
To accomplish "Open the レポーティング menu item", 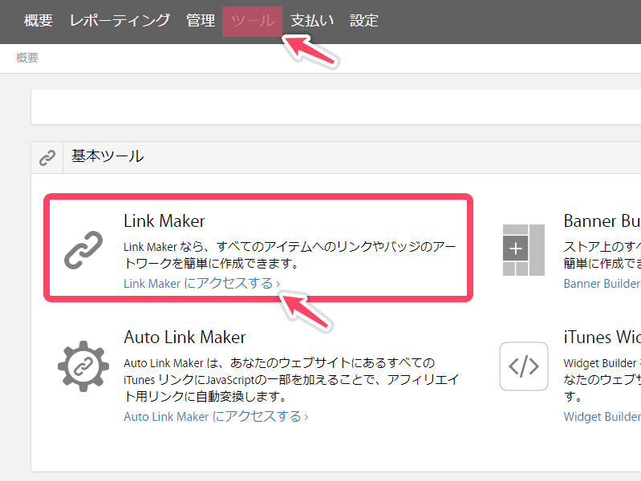I will pyautogui.click(x=120, y=20).
